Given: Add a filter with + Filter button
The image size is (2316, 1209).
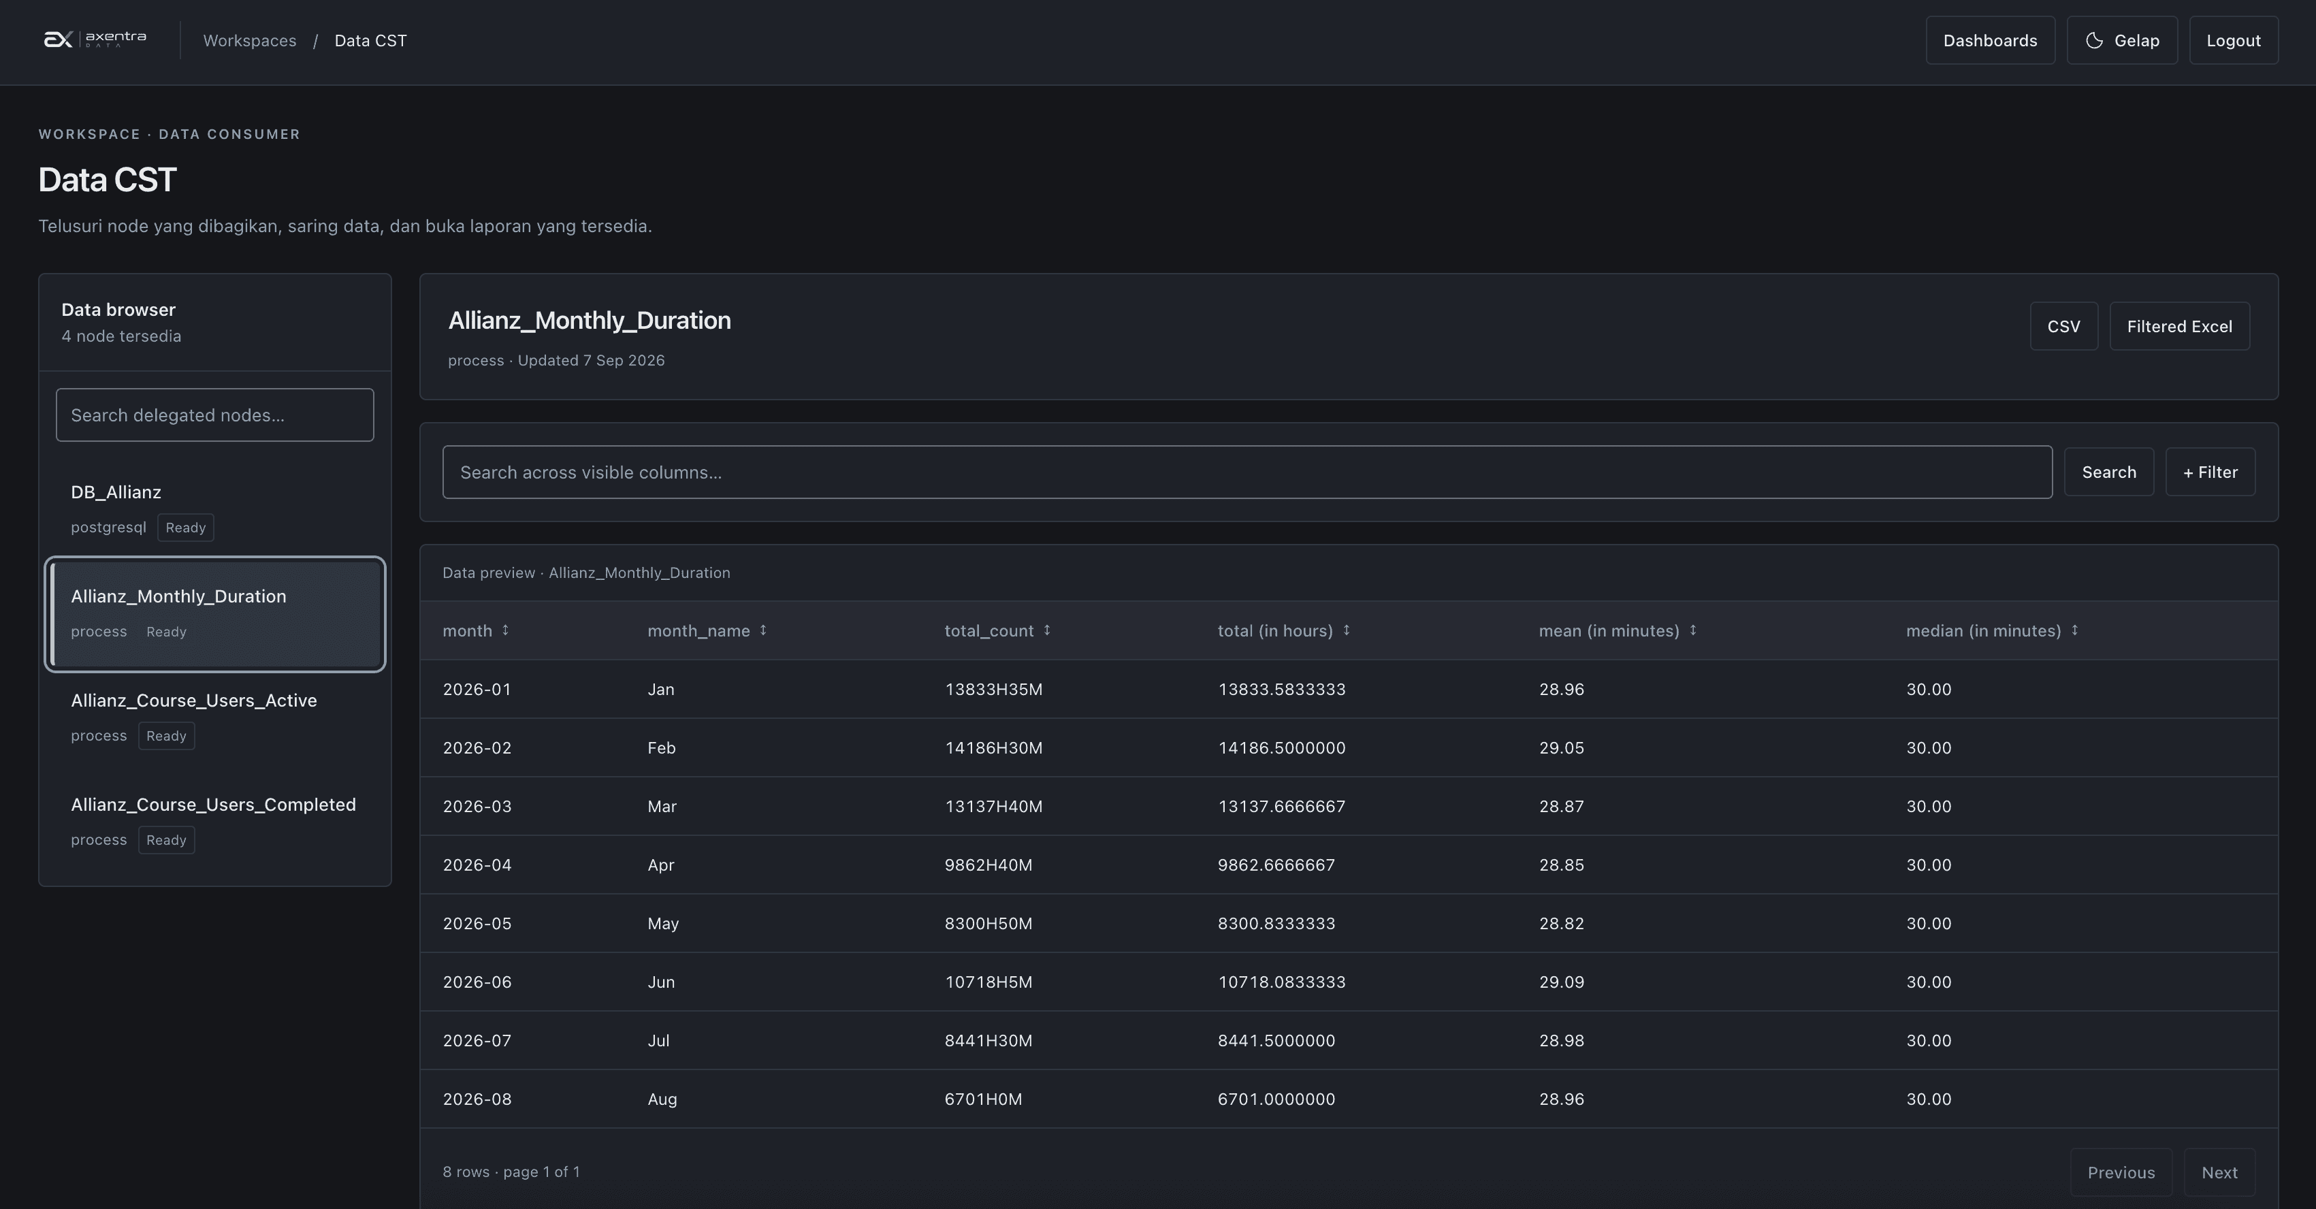Looking at the screenshot, I should click(x=2210, y=472).
